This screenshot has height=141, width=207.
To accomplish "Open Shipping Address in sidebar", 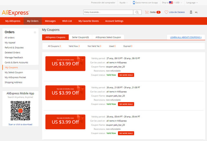I will click(14, 82).
